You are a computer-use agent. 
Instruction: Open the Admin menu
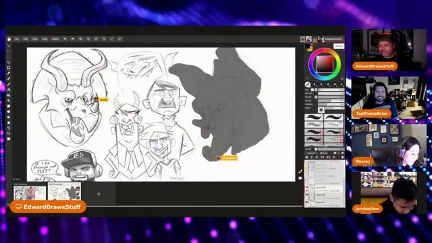[x=55, y=39]
